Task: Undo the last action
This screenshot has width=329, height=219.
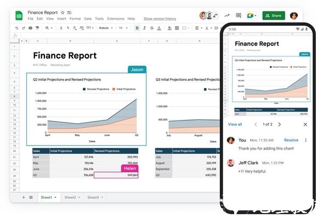Action: point(16,28)
